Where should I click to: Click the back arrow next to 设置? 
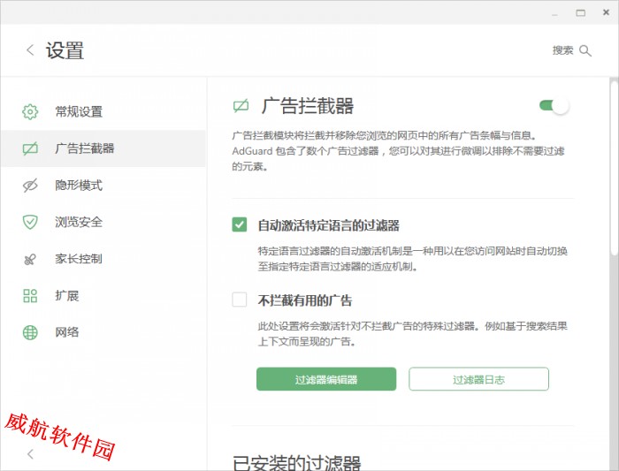(x=30, y=50)
